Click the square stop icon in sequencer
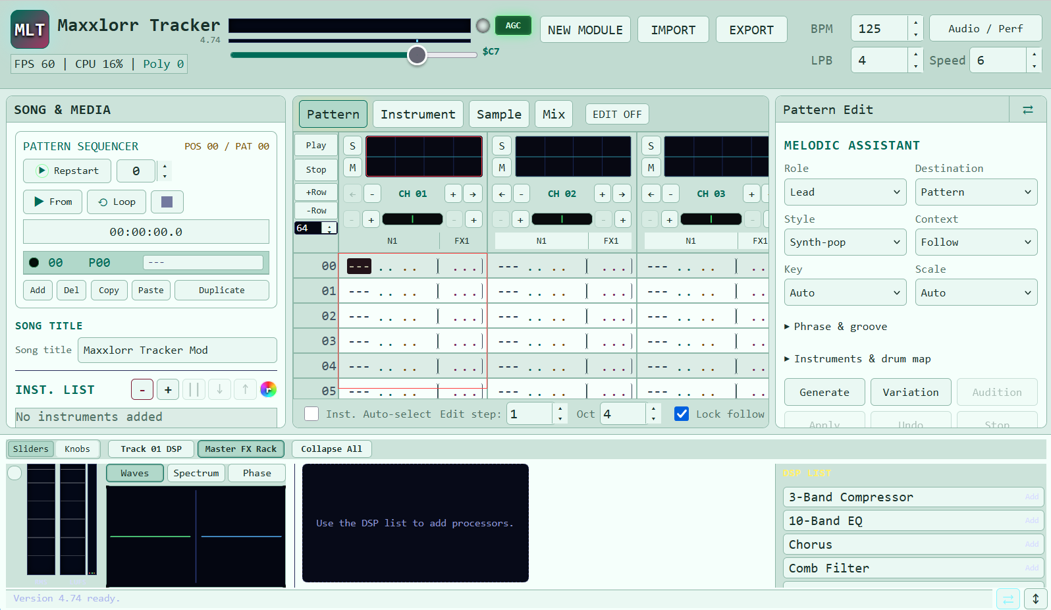The width and height of the screenshot is (1051, 610). click(167, 202)
